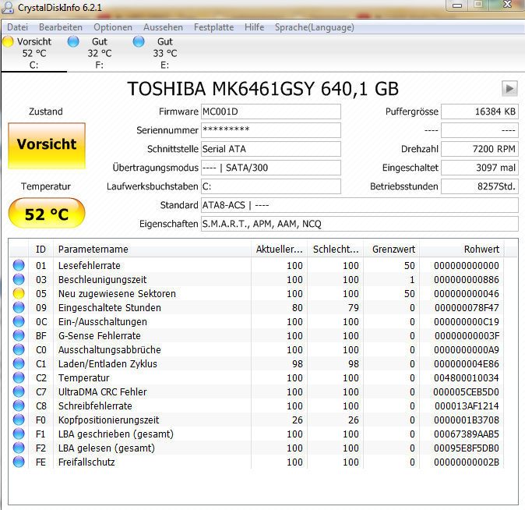The image size is (525, 510).
Task: Click the ID column header
Action: click(x=41, y=249)
